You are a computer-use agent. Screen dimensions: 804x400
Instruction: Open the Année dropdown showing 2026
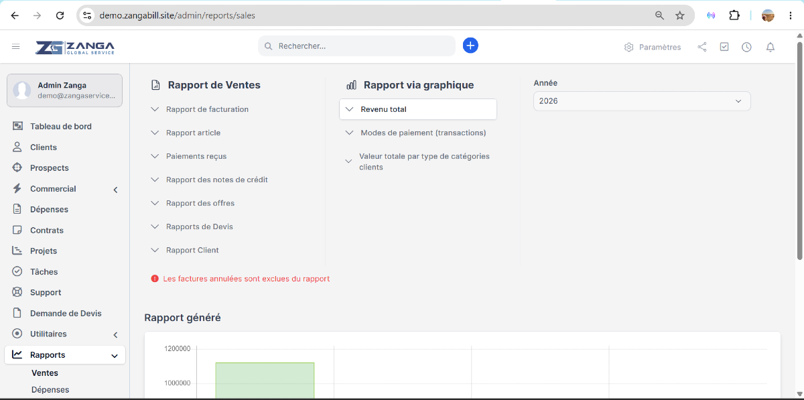642,101
